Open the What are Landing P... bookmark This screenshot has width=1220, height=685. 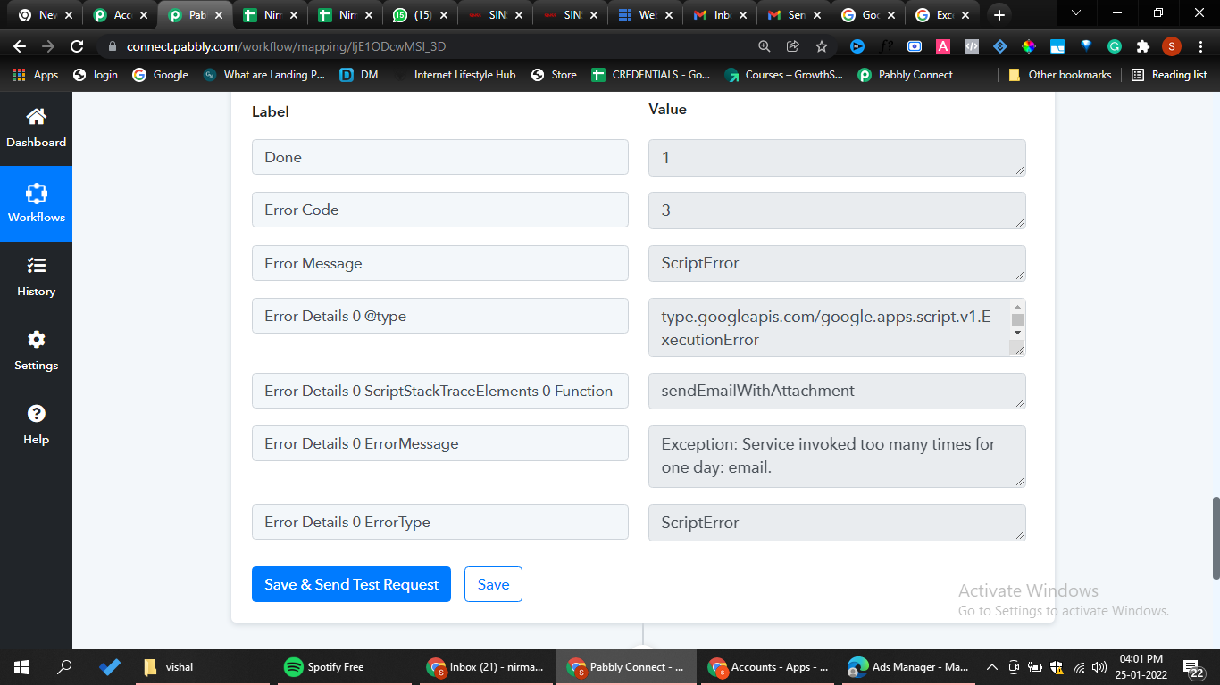tap(264, 75)
